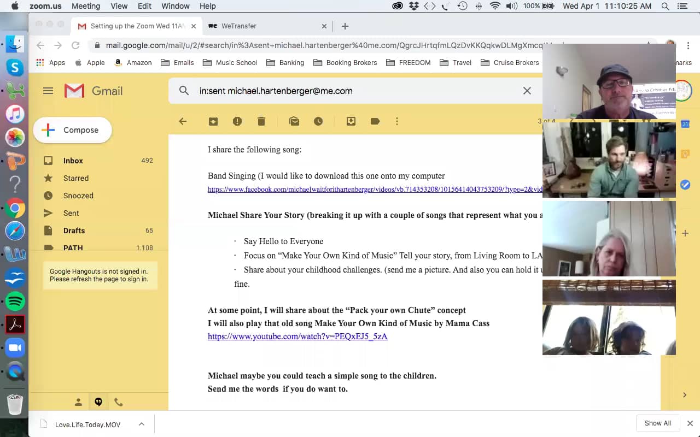Open a new browser tab
700x437 pixels.
click(x=345, y=26)
